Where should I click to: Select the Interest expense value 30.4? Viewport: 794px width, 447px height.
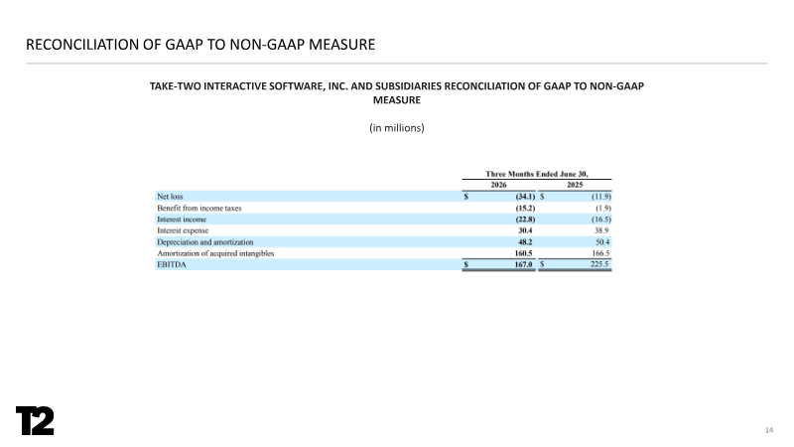click(525, 230)
